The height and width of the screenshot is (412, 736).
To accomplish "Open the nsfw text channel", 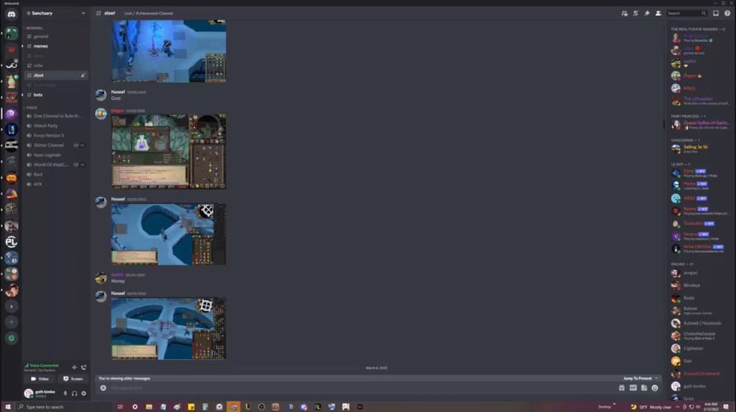I will 56,65.
